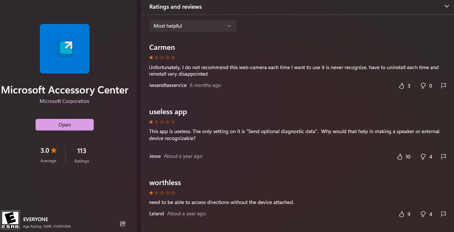Click the "worthless" review title
This screenshot has height=232, width=454.
[x=165, y=183]
